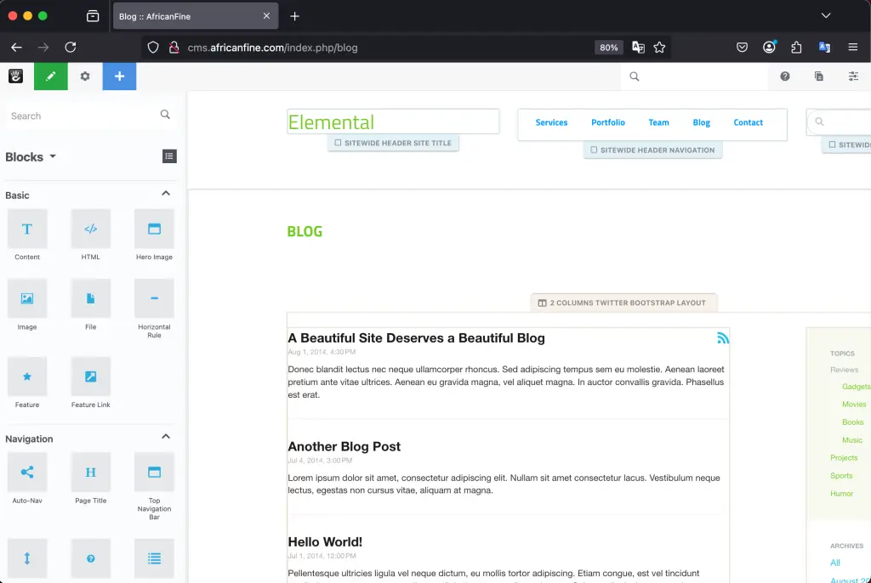
Task: Collapse the Basic blocks section
Action: pyautogui.click(x=167, y=193)
